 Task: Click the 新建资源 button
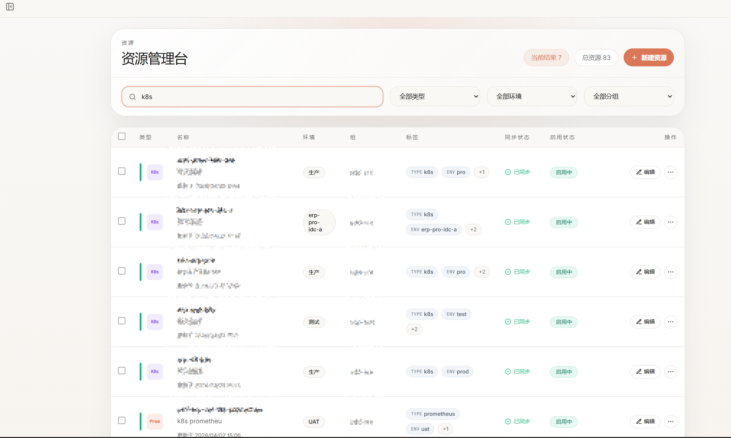coord(648,57)
